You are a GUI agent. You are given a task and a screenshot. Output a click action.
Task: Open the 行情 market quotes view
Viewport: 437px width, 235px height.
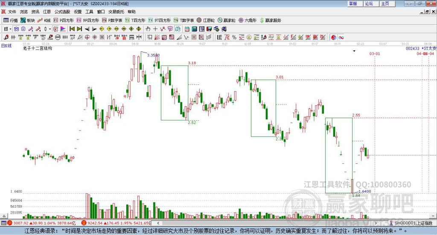point(10,20)
